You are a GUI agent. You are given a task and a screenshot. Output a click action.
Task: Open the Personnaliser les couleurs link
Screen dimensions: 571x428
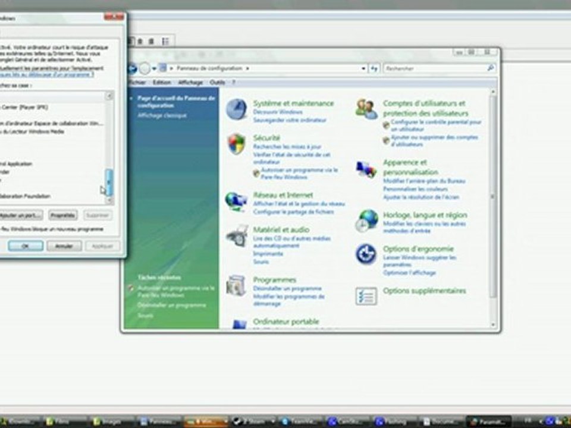[x=416, y=189]
